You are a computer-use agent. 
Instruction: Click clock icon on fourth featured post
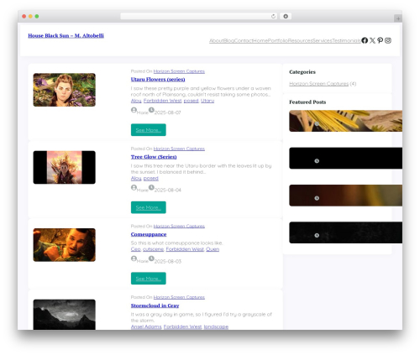pos(317,235)
